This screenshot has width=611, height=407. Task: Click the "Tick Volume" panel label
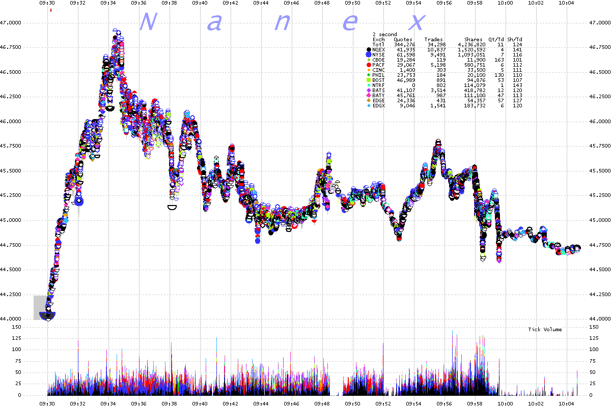[x=545, y=330]
